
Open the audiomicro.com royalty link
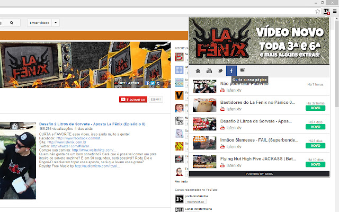click(x=97, y=166)
